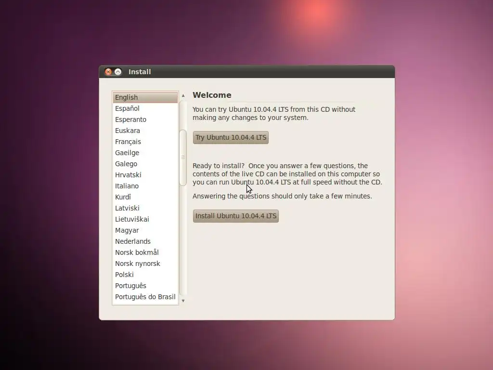Close the Install window
The image size is (493, 370).
coord(108,72)
